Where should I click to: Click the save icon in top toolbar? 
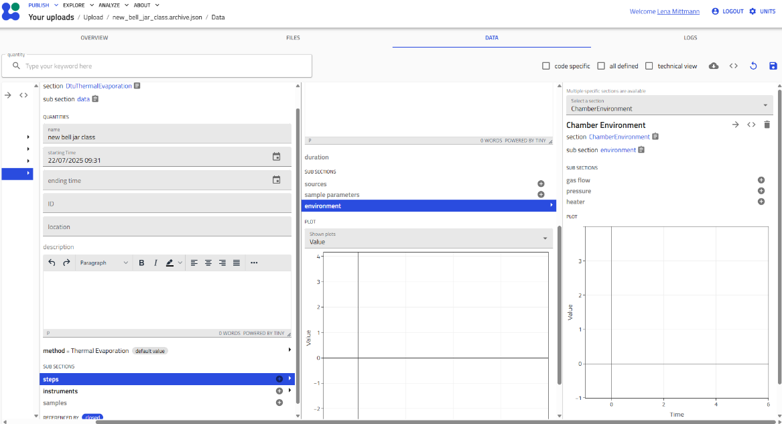(773, 66)
